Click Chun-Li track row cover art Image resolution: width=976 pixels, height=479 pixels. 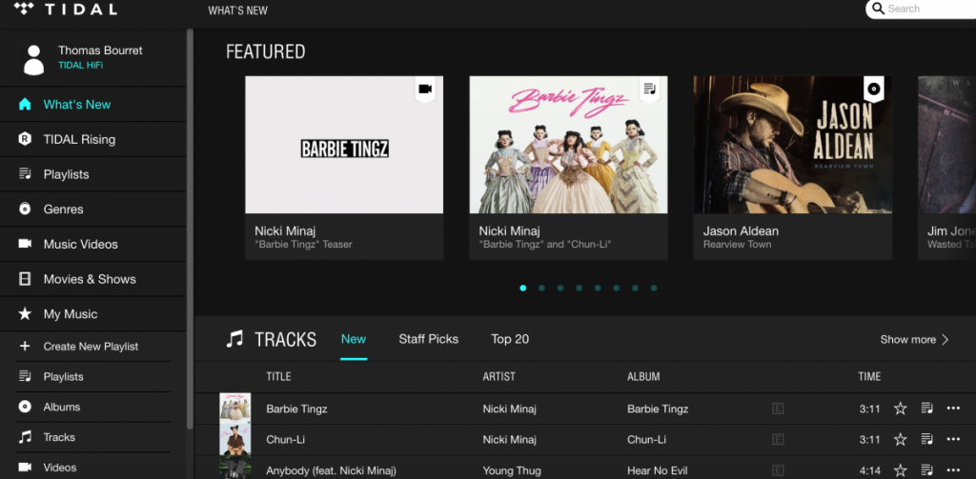(x=234, y=440)
